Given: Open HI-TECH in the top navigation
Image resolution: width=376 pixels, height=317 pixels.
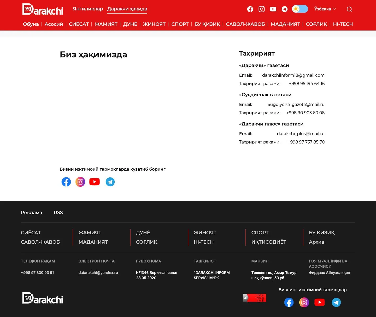Looking at the screenshot, I should tap(343, 24).
